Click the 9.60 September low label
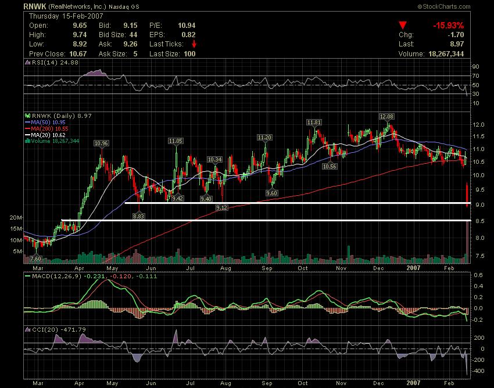 point(271,193)
